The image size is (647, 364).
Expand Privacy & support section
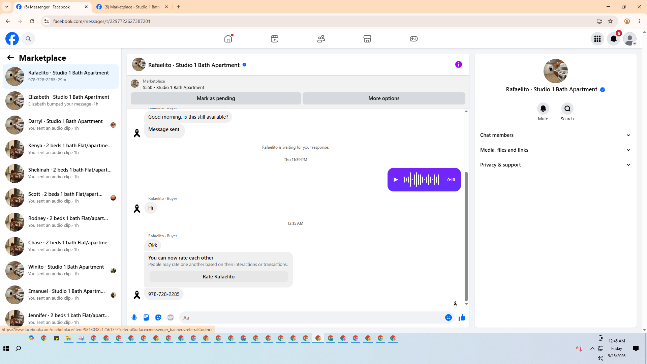[x=555, y=165]
